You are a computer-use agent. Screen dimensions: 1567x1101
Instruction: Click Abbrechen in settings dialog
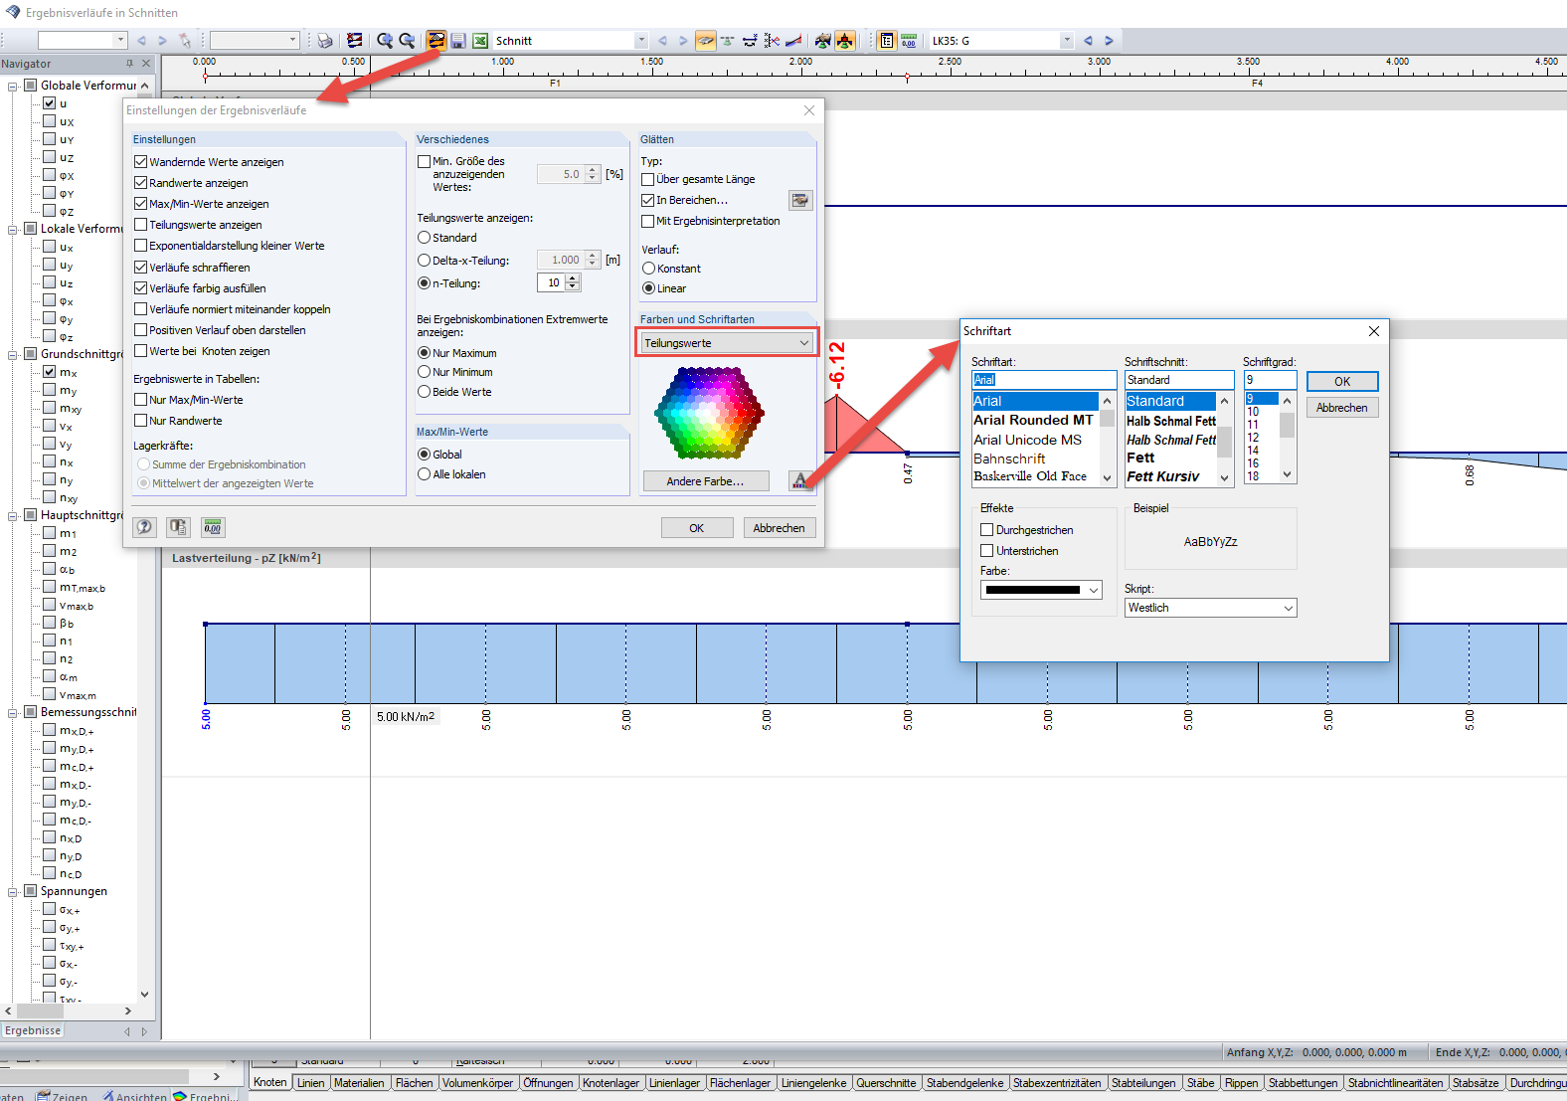tap(780, 528)
